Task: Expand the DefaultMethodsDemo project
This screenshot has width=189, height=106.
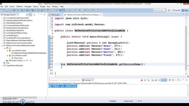Action: pos(2,23)
